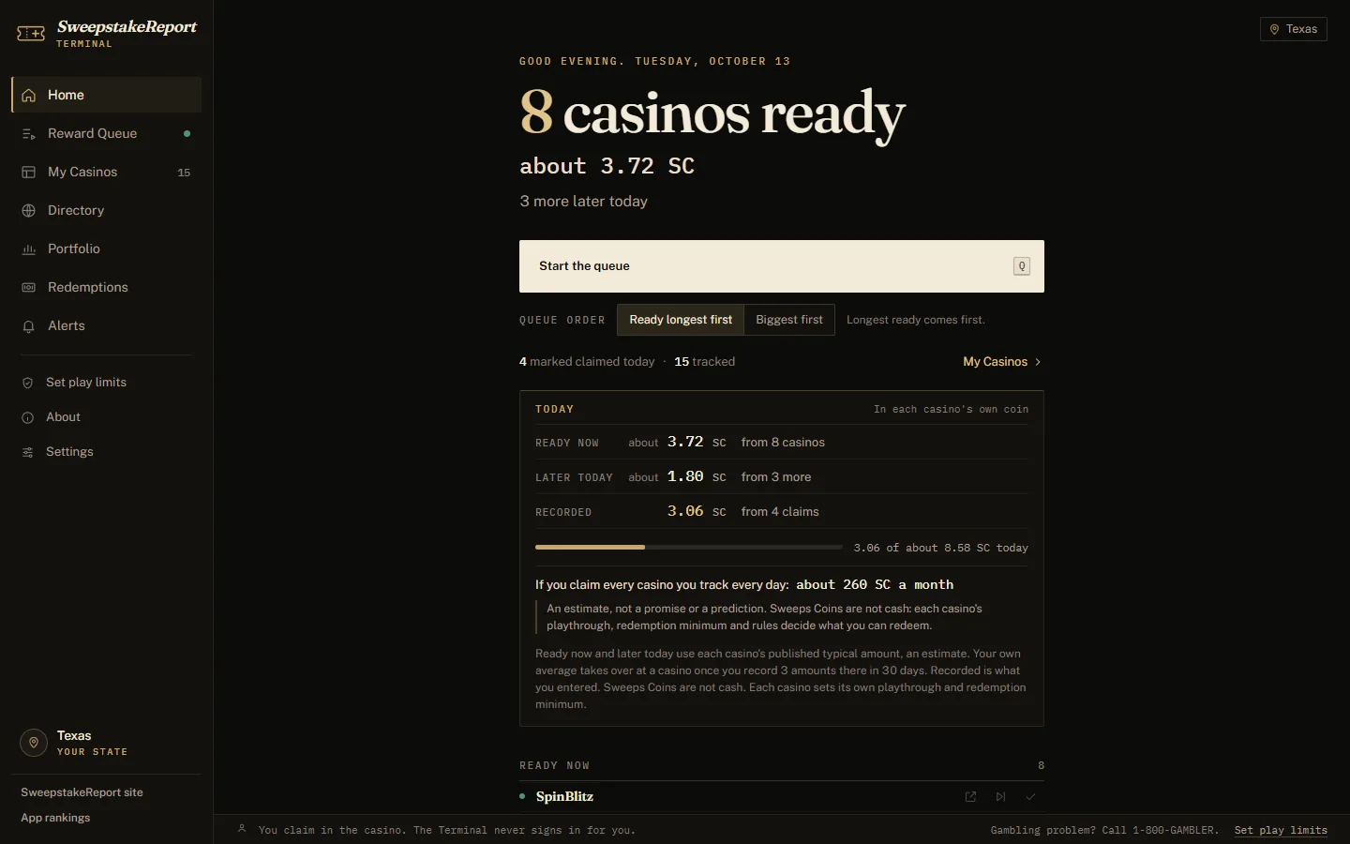The width and height of the screenshot is (1350, 844).
Task: Click the SpinBlitz casino name
Action: coord(564,797)
